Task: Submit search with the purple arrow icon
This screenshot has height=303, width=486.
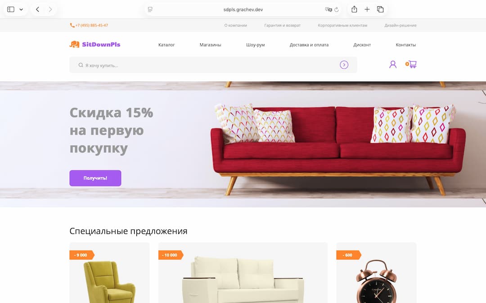Action: 344,65
